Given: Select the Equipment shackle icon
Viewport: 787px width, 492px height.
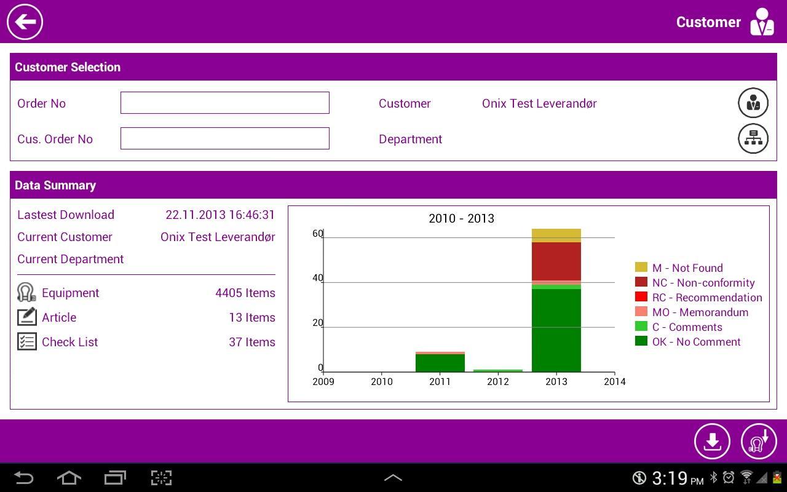Looking at the screenshot, I should tap(26, 292).
